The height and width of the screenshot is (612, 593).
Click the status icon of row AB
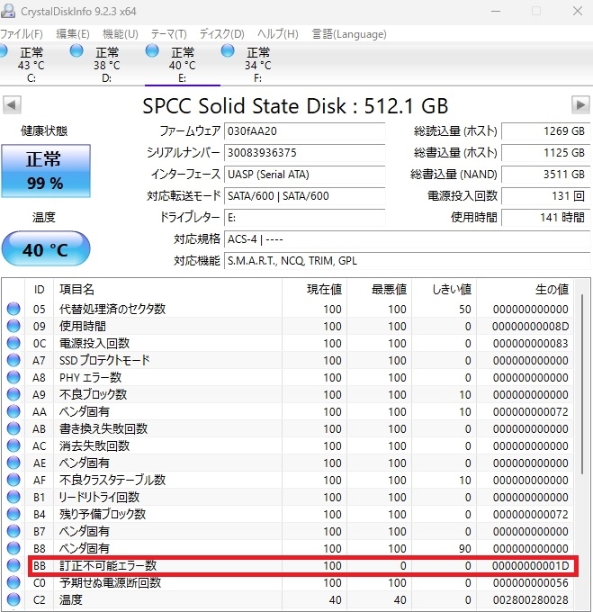(x=13, y=428)
